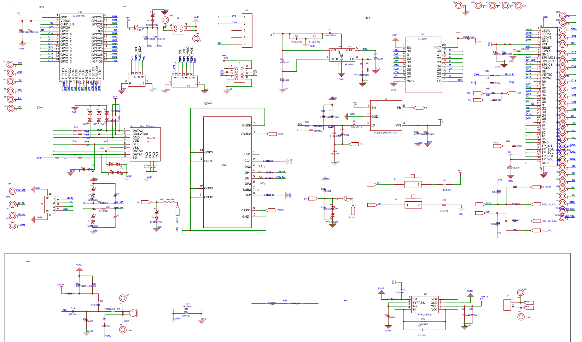Select the J2 four-pin connector
582x342 pixels.
point(179,28)
